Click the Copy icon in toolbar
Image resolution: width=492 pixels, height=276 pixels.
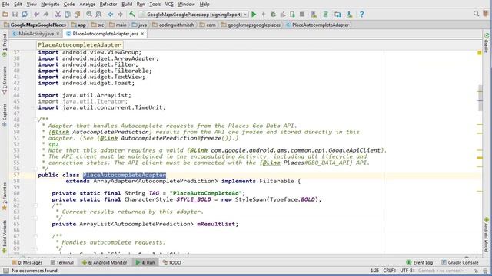click(68, 15)
